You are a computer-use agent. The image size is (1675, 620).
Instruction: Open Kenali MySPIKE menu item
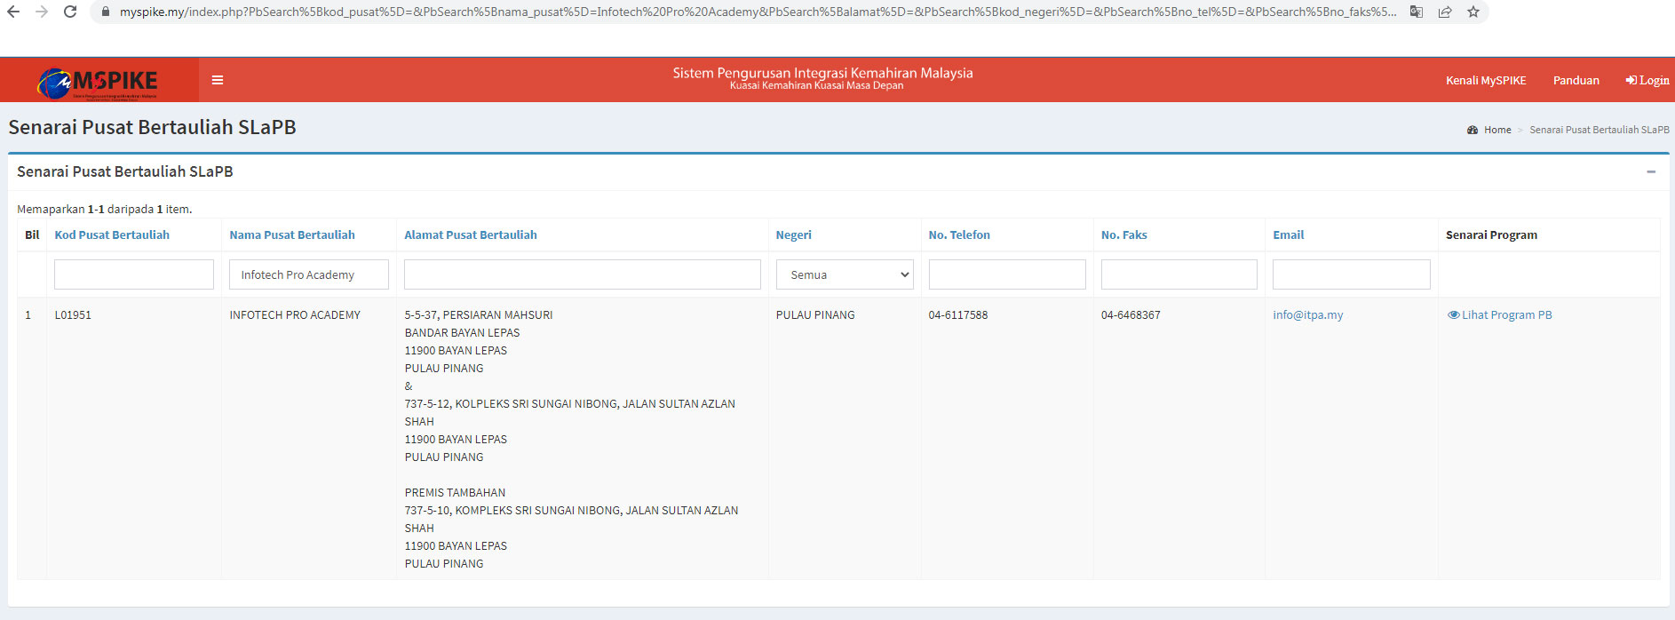point(1486,80)
